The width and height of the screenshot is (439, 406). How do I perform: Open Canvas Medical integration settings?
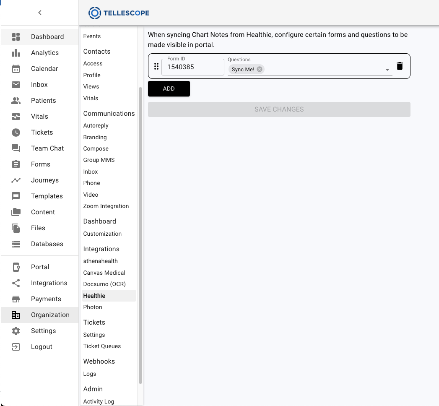[104, 273]
